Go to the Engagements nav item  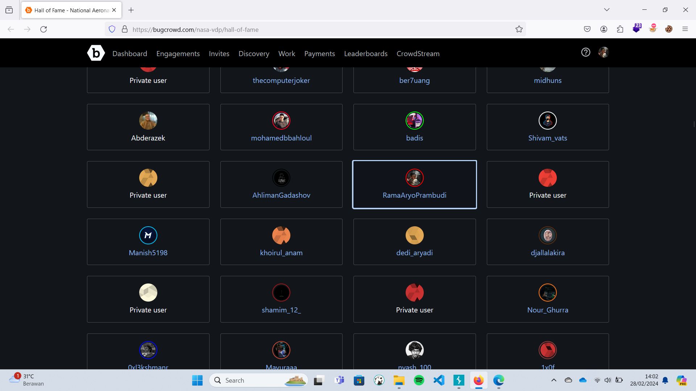[x=178, y=54]
